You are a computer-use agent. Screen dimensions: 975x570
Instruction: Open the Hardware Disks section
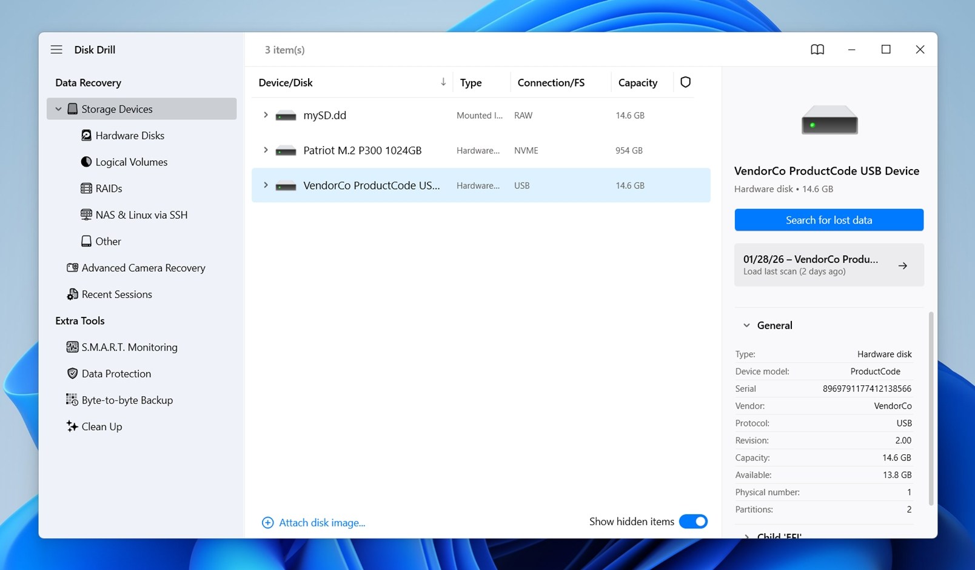click(129, 135)
